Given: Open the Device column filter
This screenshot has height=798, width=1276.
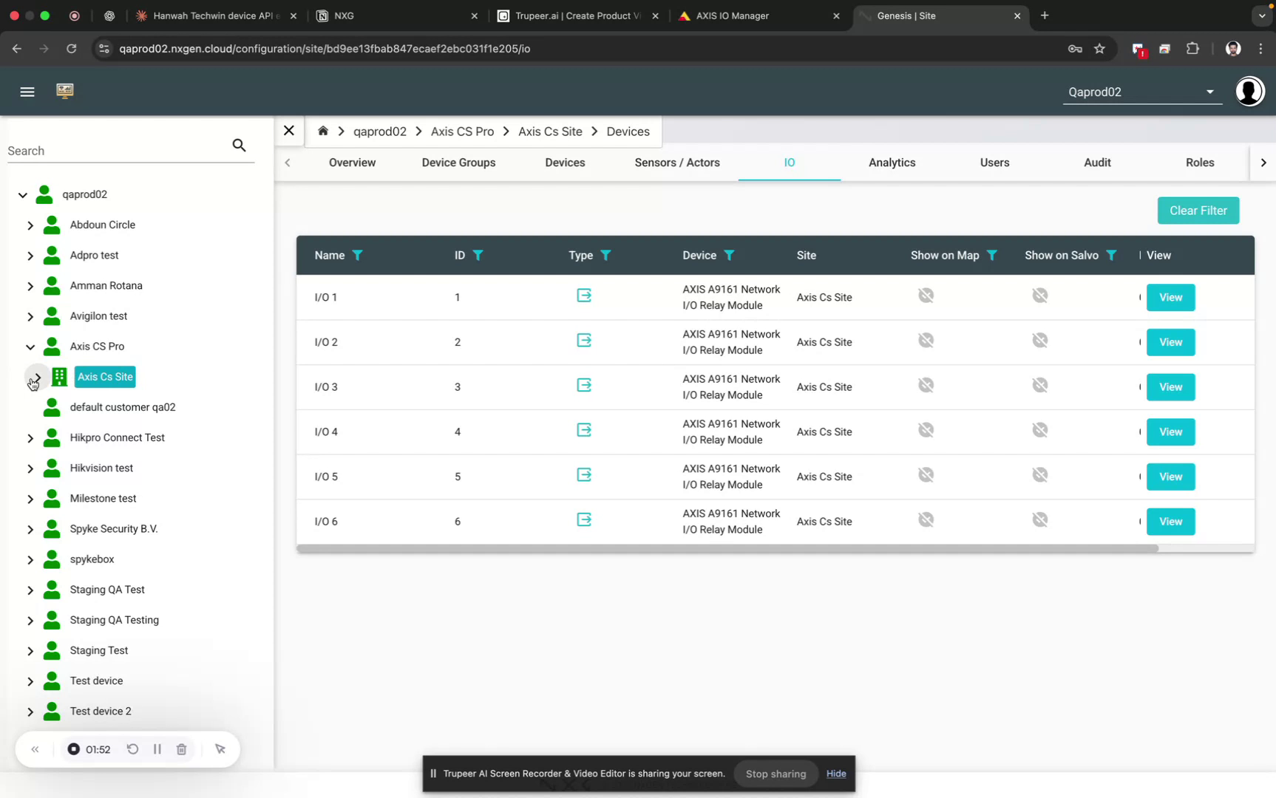Looking at the screenshot, I should tap(730, 255).
